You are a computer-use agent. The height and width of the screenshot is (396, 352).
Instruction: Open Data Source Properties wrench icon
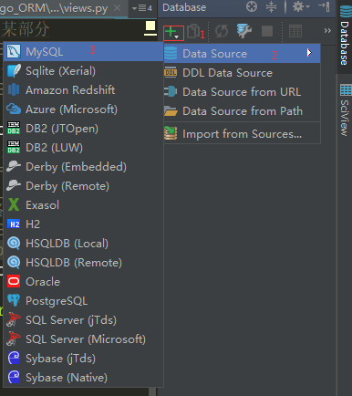244,31
